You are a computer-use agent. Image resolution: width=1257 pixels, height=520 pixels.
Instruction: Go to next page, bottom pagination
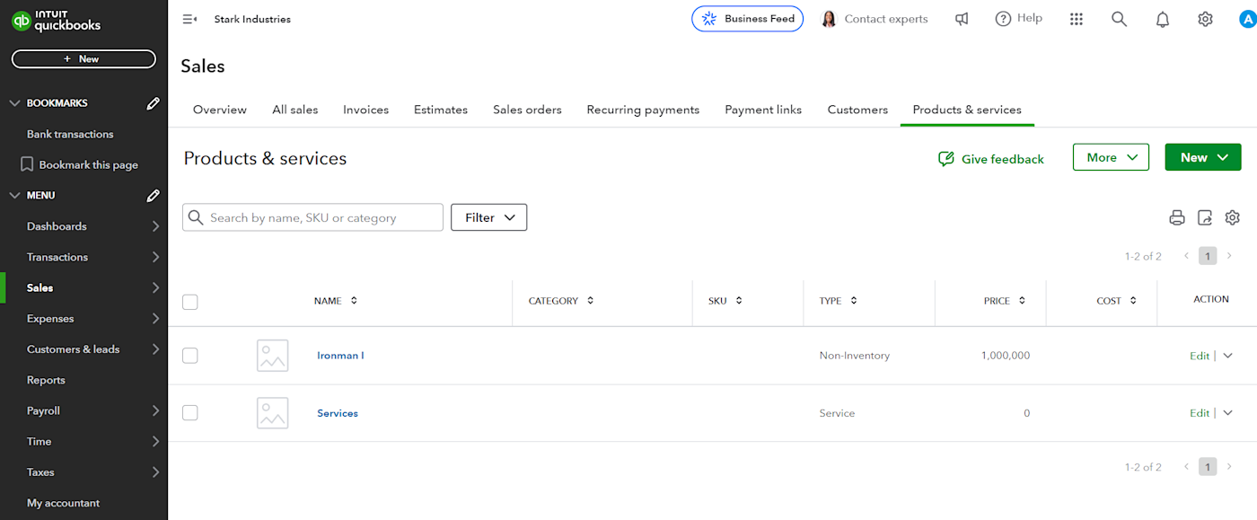click(1230, 467)
